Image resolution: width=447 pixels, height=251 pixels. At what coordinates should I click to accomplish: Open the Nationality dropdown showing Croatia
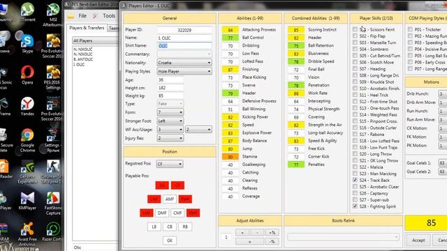click(184, 63)
